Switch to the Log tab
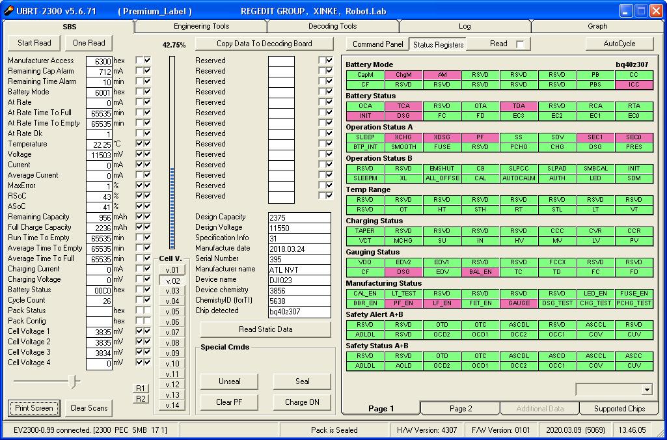The width and height of the screenshot is (667, 440). click(465, 27)
